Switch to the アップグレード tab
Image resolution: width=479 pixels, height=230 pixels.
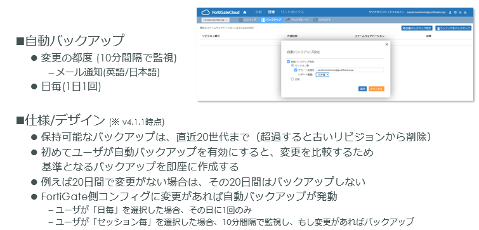coord(298,20)
